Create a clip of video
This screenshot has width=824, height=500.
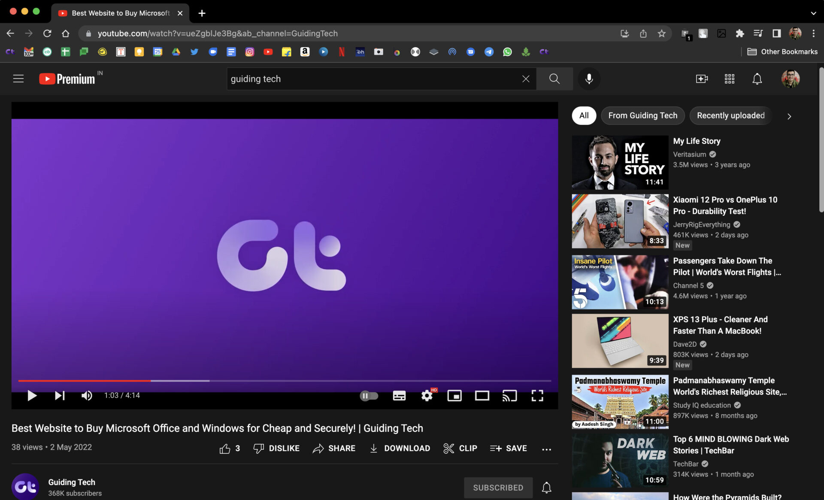tap(460, 448)
